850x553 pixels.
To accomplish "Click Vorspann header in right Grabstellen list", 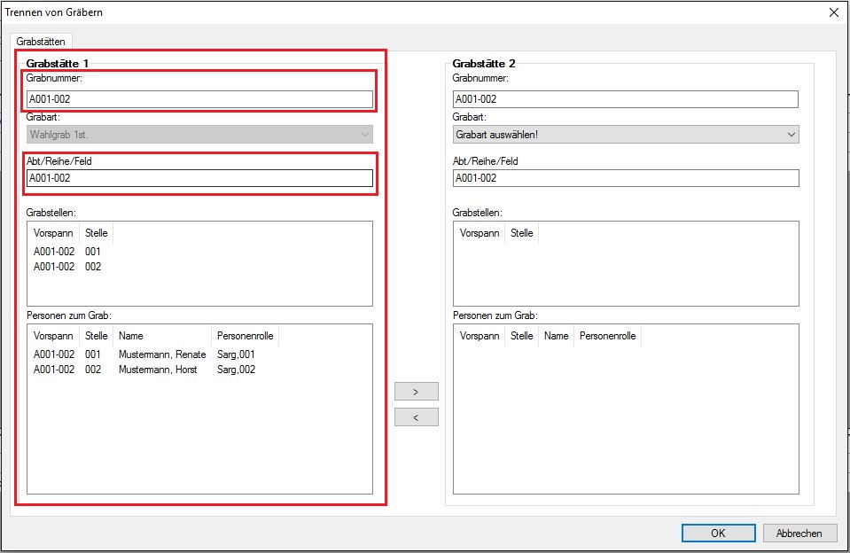I will [x=479, y=233].
